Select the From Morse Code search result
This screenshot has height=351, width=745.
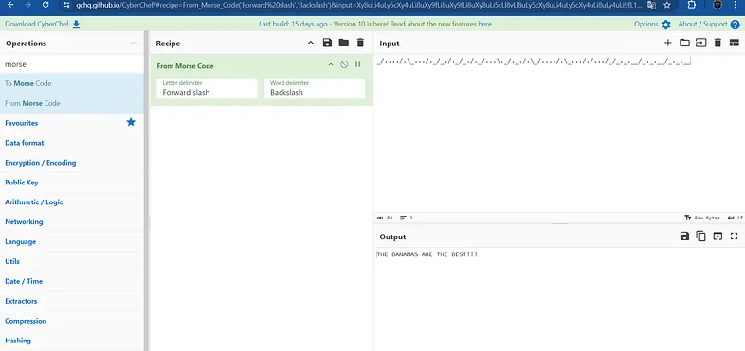(x=72, y=103)
